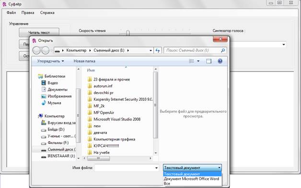This screenshot has width=301, height=188.
Task: Click the refresh icon beside address bar
Action: (x=158, y=50)
